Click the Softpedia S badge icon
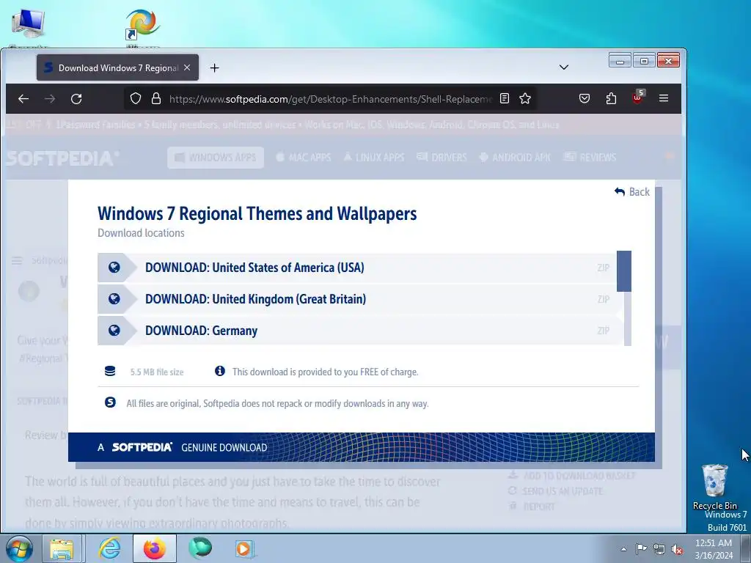This screenshot has height=563, width=751. pyautogui.click(x=110, y=402)
